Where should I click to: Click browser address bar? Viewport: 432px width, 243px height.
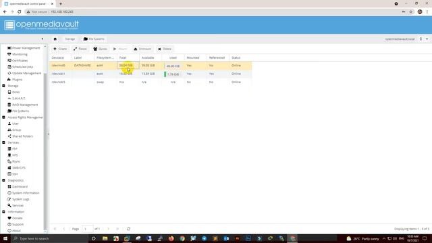(212, 12)
